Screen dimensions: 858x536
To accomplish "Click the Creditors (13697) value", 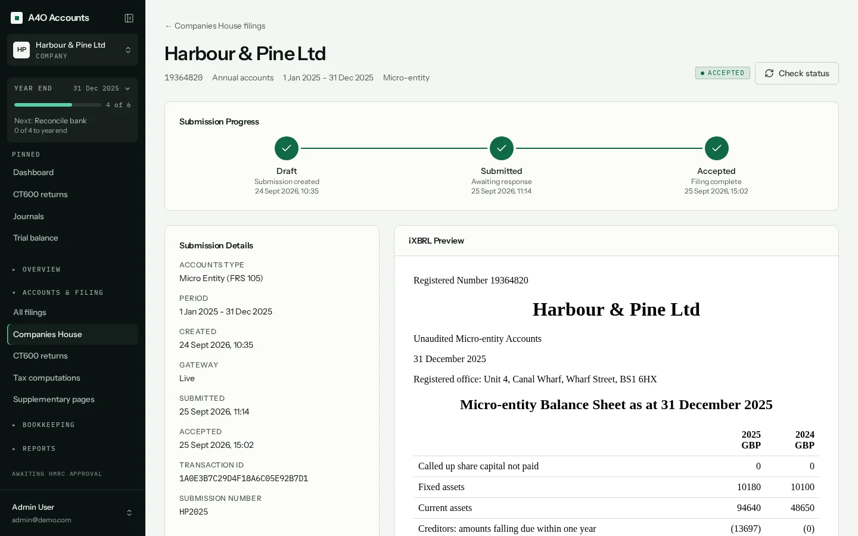I will (746, 529).
